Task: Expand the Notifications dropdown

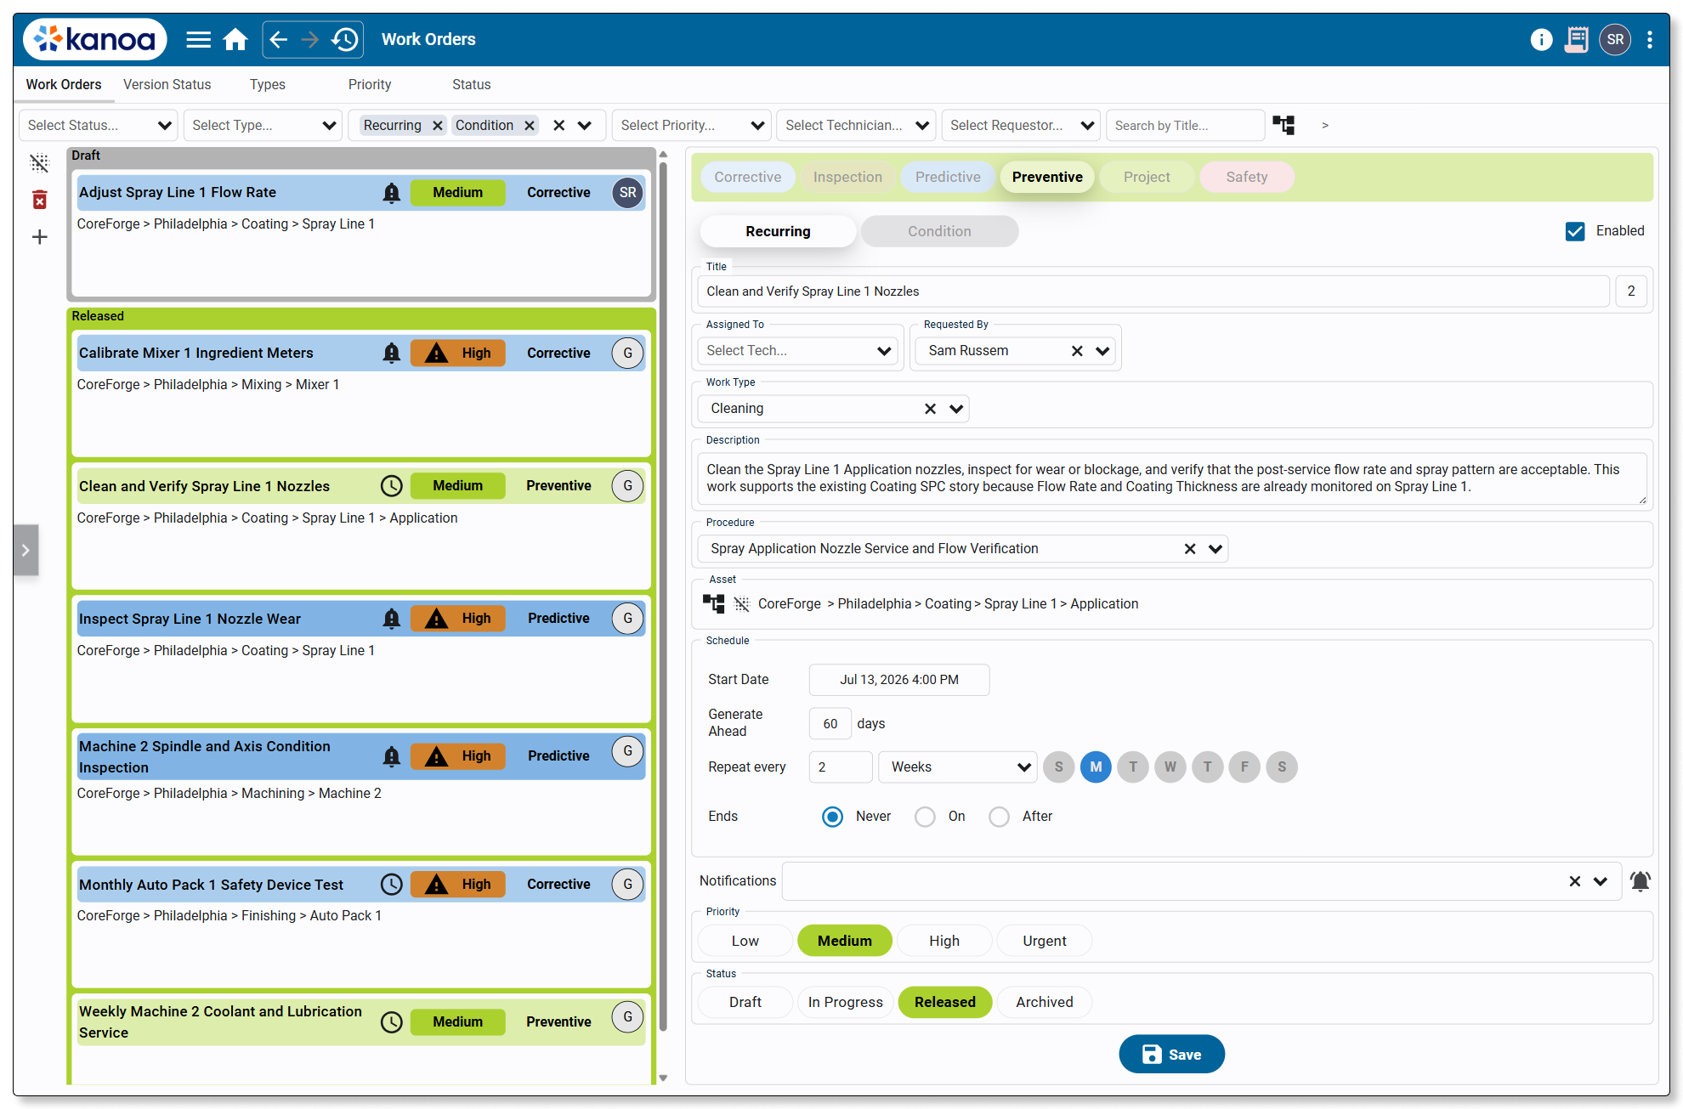Action: pyautogui.click(x=1601, y=881)
